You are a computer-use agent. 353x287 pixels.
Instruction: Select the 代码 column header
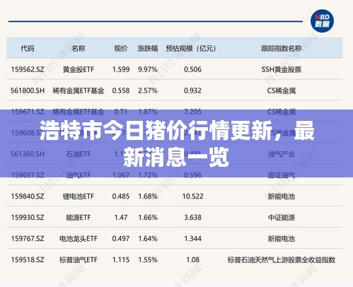click(28, 49)
